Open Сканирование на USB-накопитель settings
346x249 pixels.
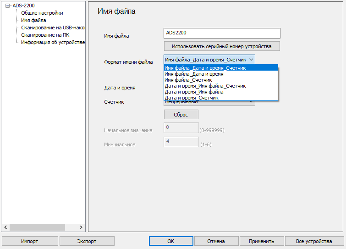(52, 28)
